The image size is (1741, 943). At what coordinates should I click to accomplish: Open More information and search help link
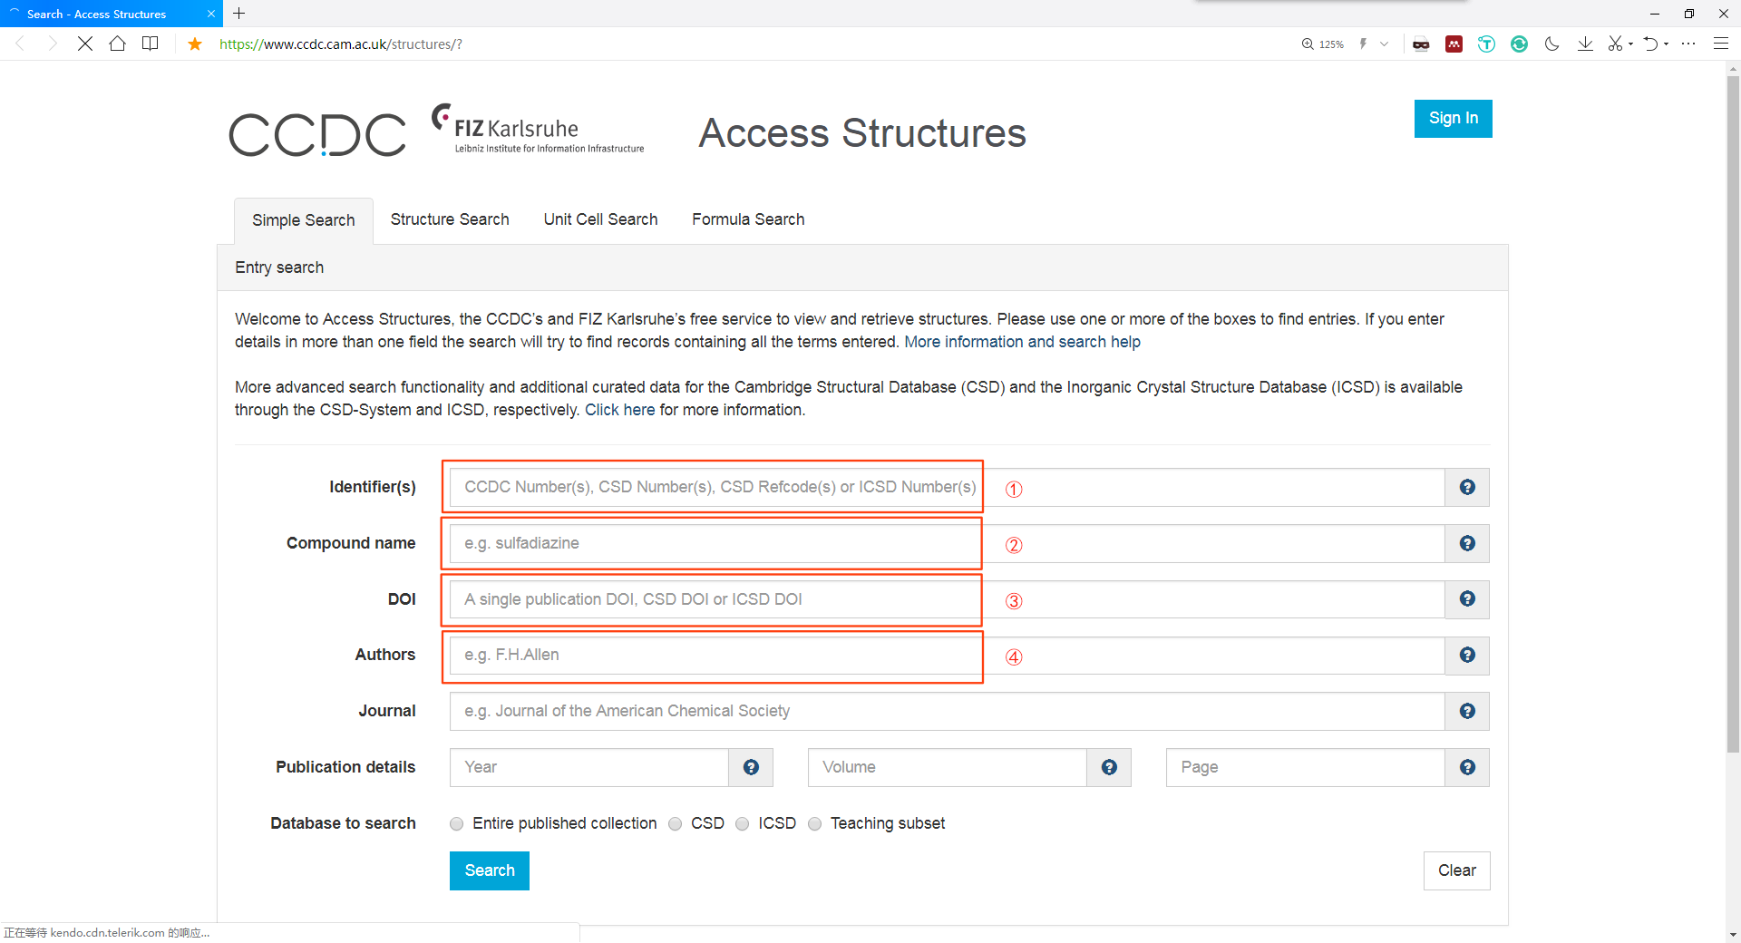tap(1022, 342)
